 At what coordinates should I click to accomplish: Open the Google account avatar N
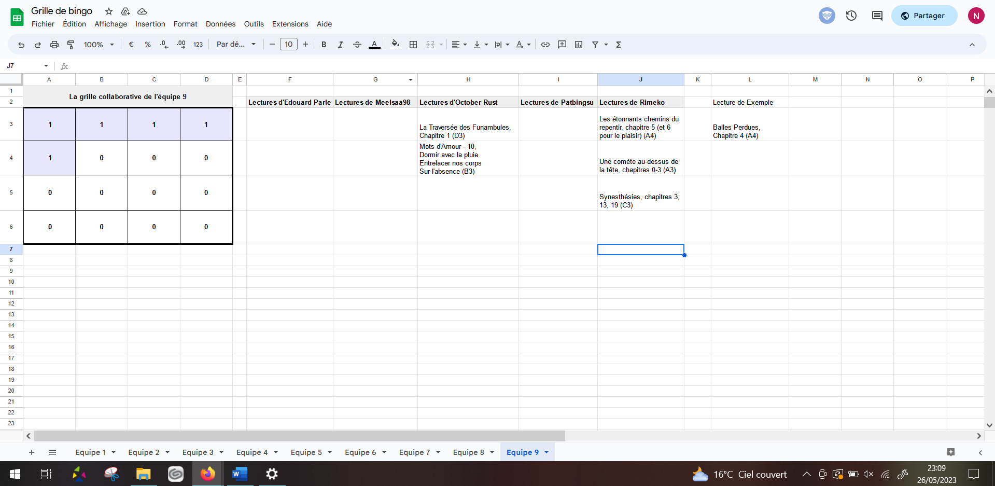[x=976, y=16]
